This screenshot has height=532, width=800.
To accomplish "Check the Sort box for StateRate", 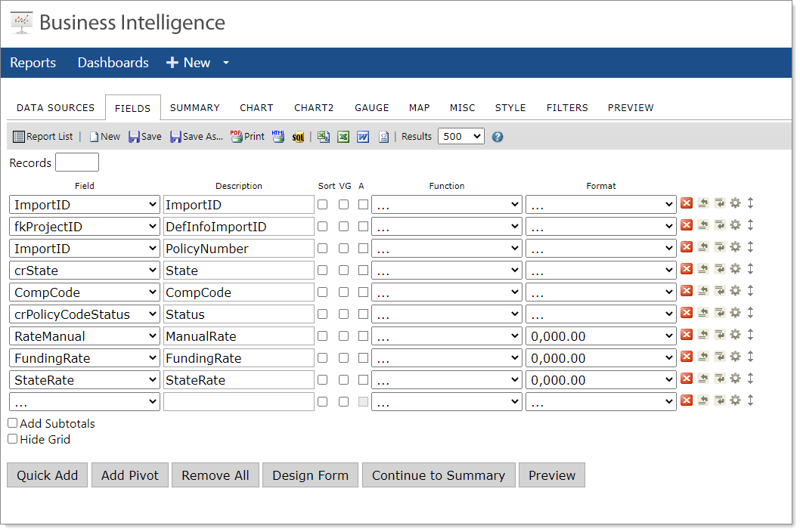I will point(322,380).
